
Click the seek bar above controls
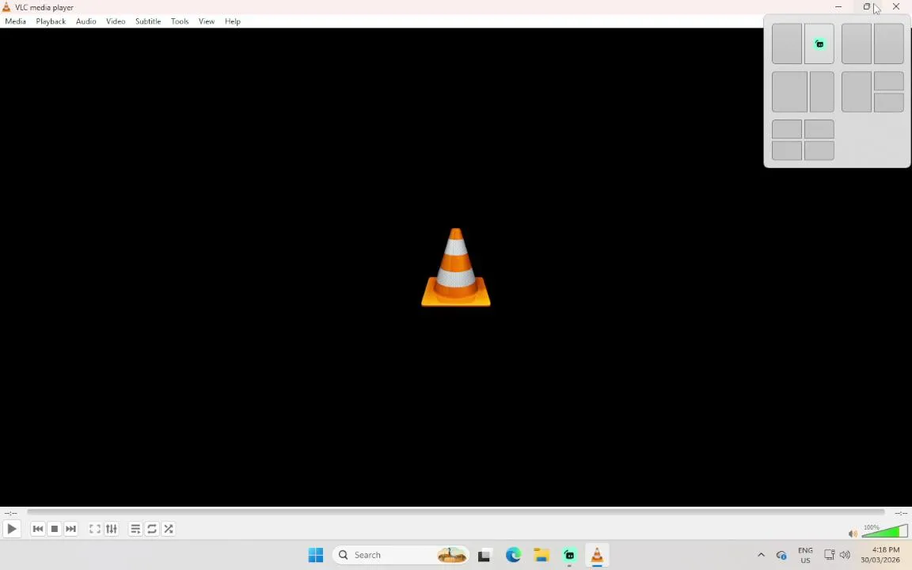tap(456, 512)
